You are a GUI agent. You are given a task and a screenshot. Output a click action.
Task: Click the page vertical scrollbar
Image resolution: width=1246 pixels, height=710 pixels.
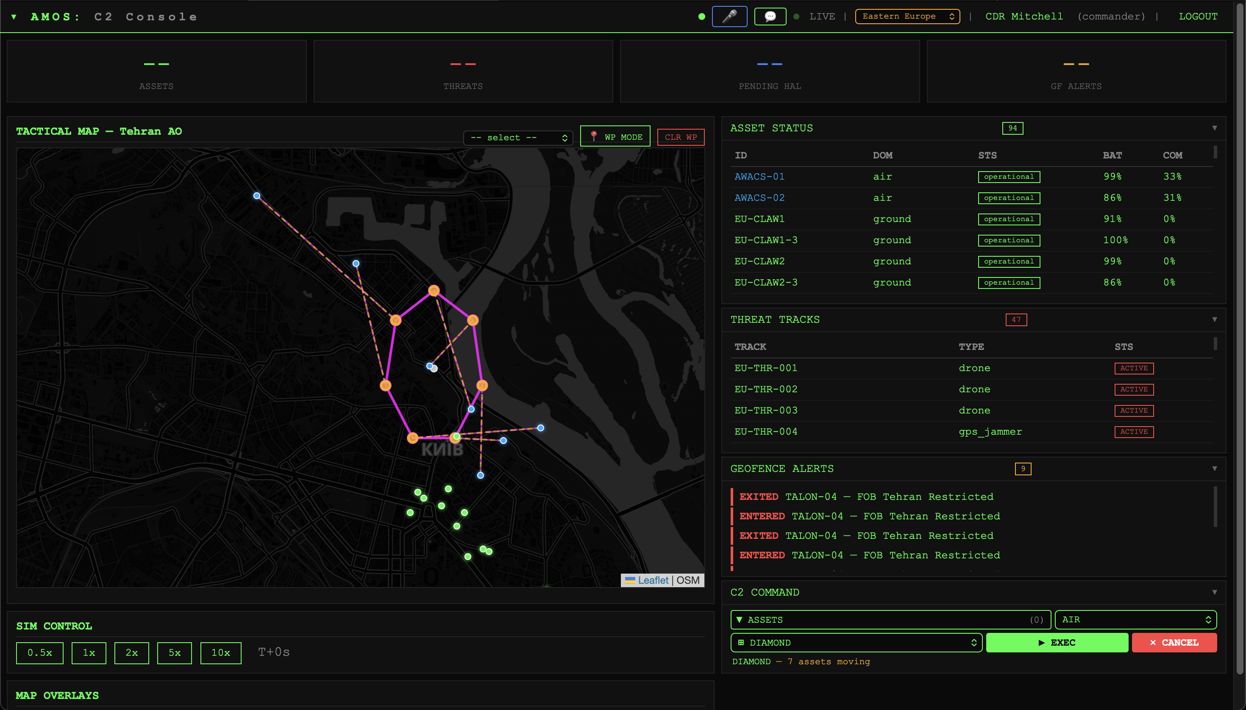[x=1240, y=338]
